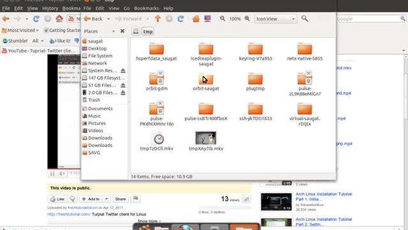Click the Forward button in file manager
Viewport: 408px width, 230px height.
tap(128, 19)
